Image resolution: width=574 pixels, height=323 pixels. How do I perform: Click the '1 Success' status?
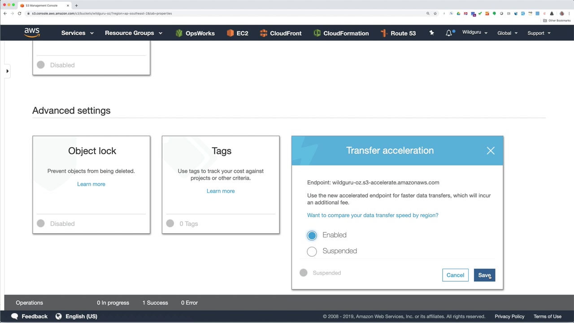tap(155, 303)
